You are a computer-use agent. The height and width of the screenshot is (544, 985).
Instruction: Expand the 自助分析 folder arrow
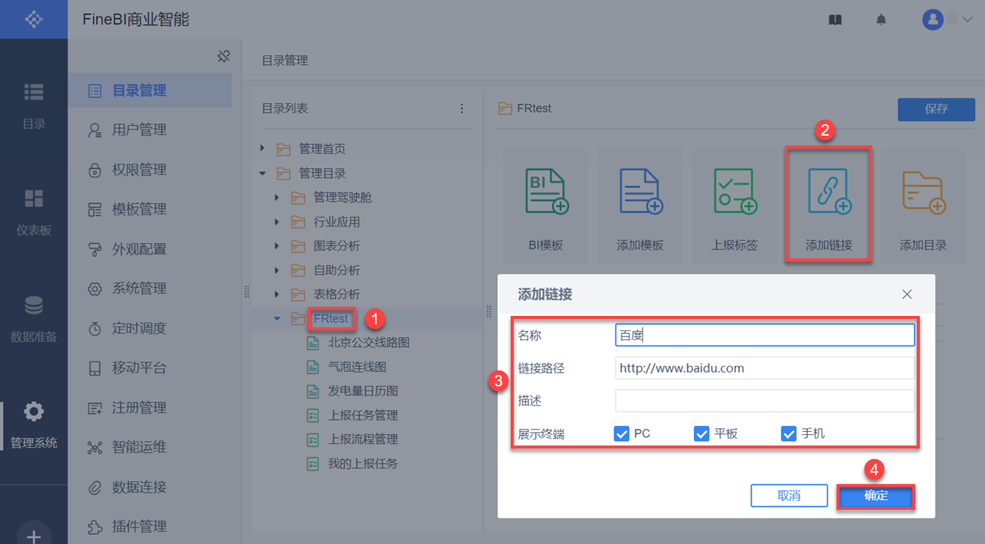coord(277,270)
